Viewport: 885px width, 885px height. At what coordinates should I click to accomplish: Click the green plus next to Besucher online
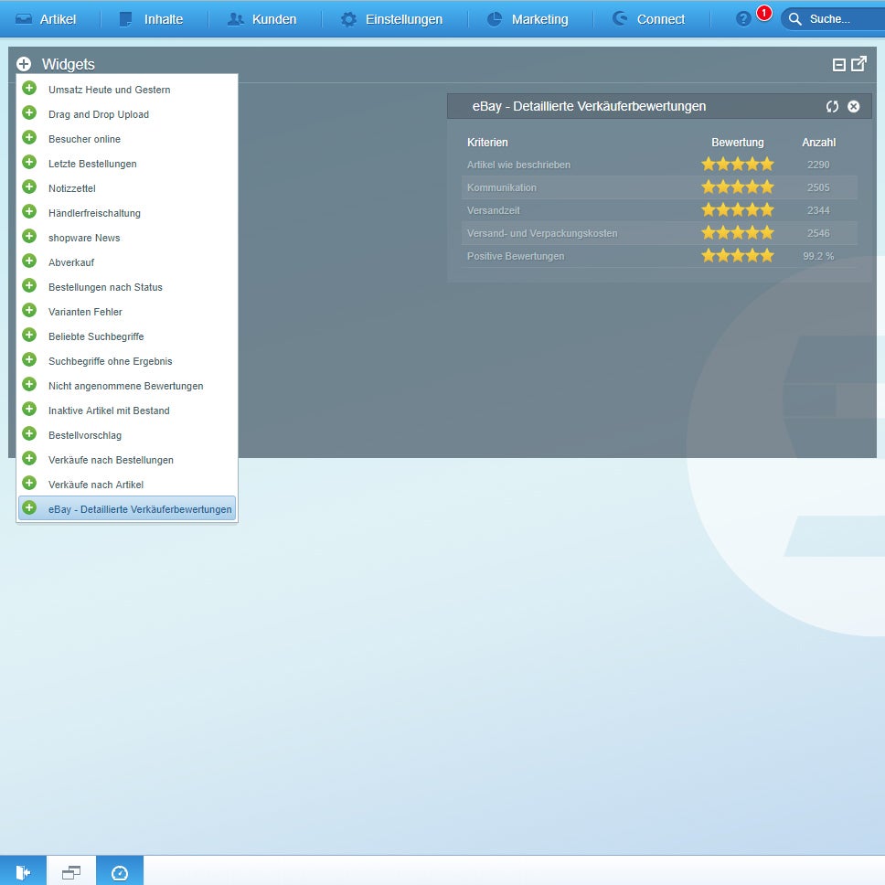(29, 138)
